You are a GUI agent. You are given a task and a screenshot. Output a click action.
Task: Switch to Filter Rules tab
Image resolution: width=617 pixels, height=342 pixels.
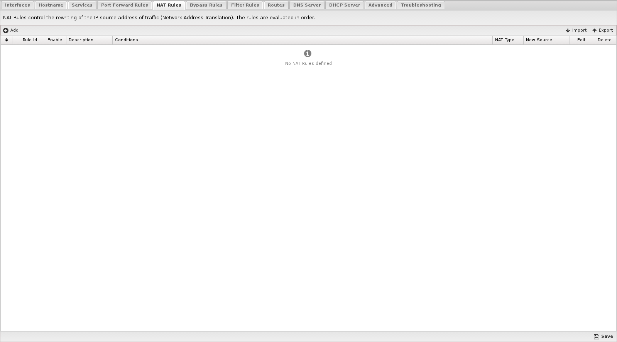coord(245,5)
